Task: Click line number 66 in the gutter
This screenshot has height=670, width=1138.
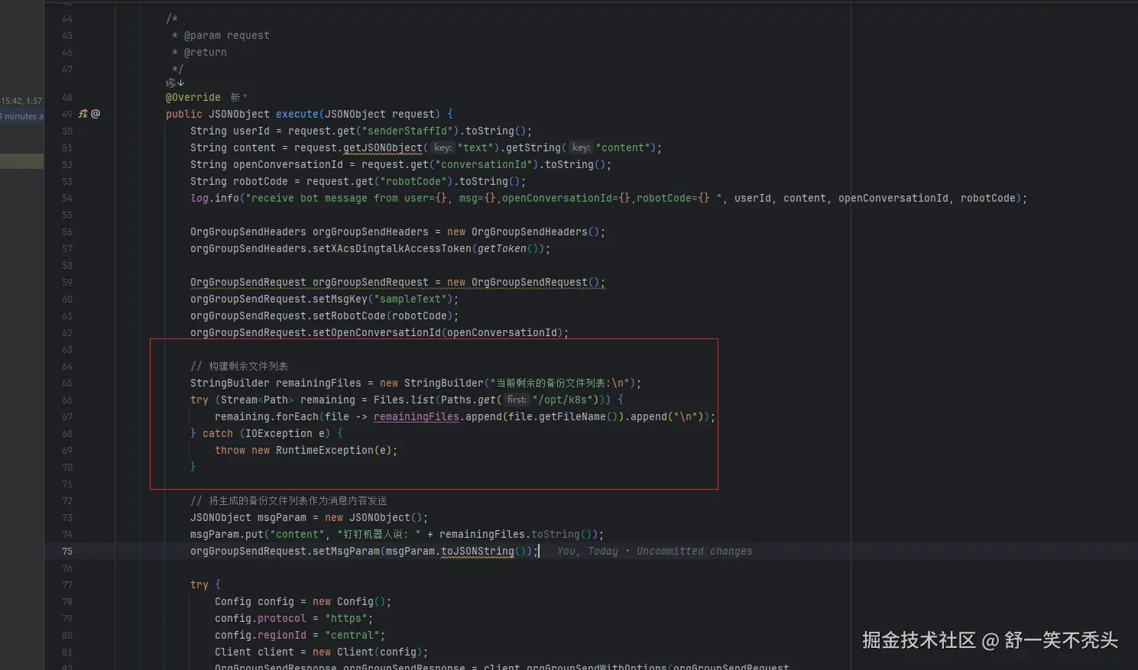Action: [67, 400]
